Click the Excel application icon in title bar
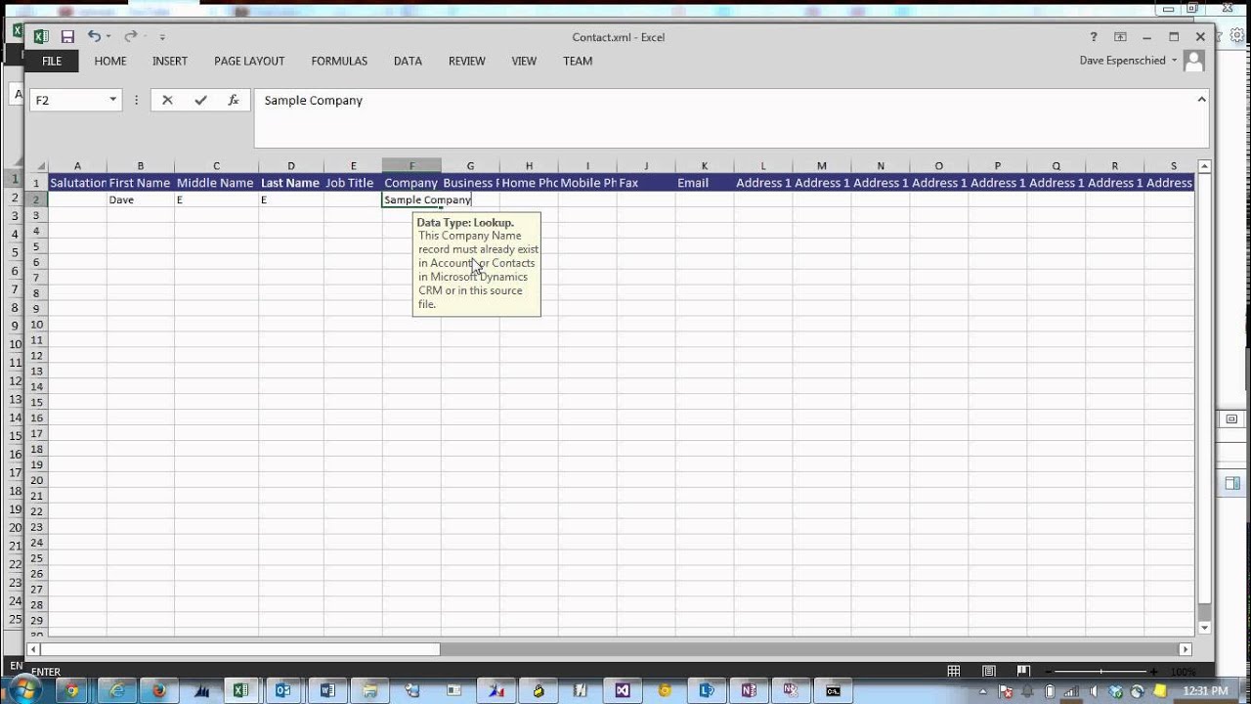Viewport: 1251px width, 704px height. pos(41,37)
